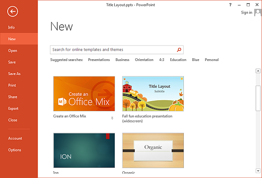262x178 pixels.
Task: Minimize the PowerPoint window
Action: 239,5
